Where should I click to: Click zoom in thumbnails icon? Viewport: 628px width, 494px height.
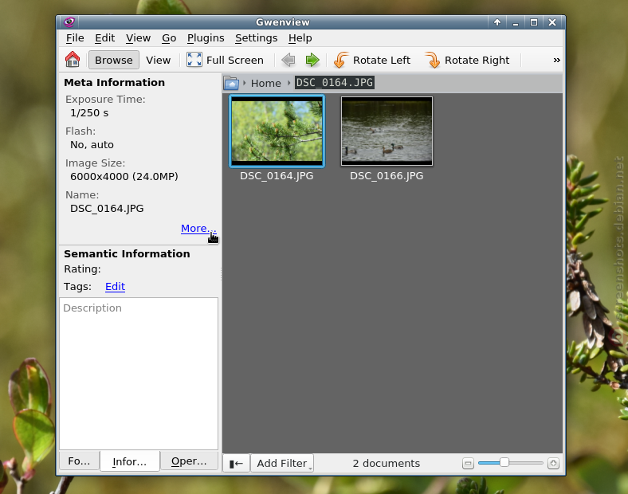(553, 463)
